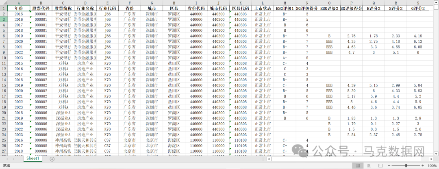Open the Sheet1 tab
The width and height of the screenshot is (439, 169).
[34, 158]
